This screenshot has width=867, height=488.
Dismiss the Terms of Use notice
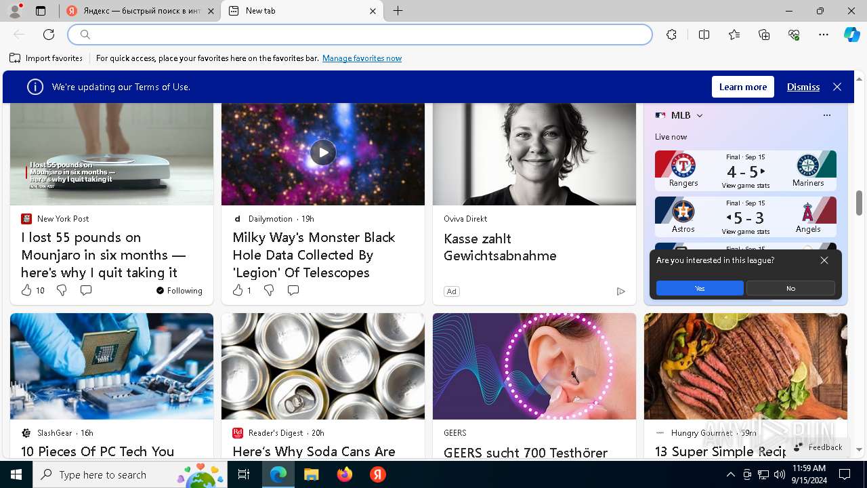[x=803, y=87]
